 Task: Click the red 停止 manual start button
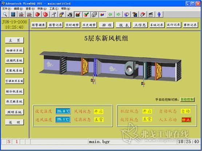186,120
